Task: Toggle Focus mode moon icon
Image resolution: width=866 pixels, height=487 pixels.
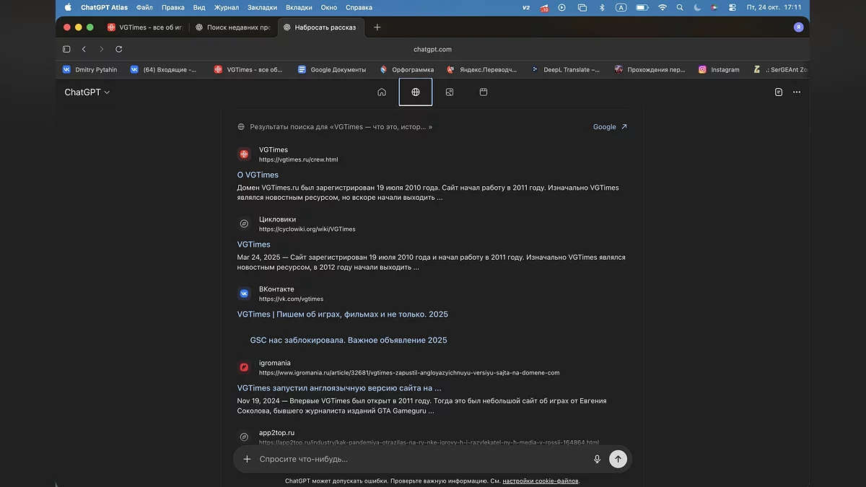Action: [x=697, y=7]
